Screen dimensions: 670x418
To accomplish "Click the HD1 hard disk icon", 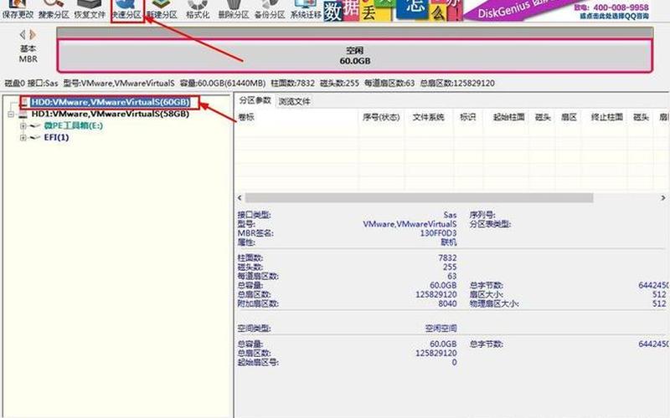I will pos(23,115).
